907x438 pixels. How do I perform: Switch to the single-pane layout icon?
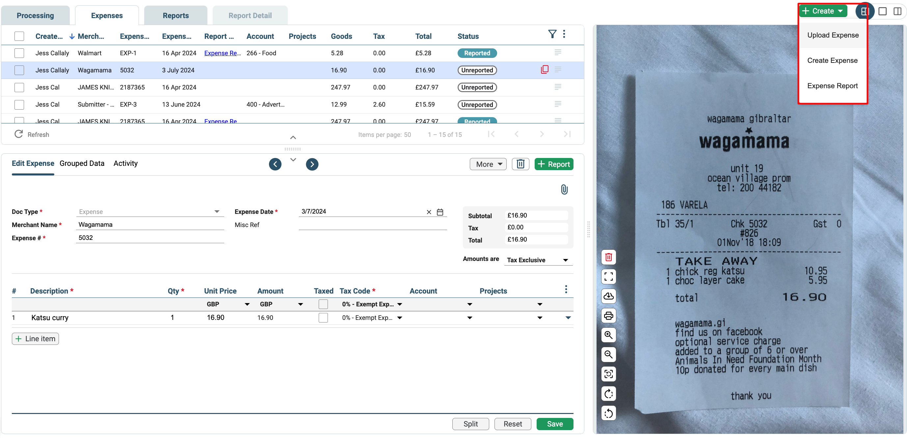882,11
